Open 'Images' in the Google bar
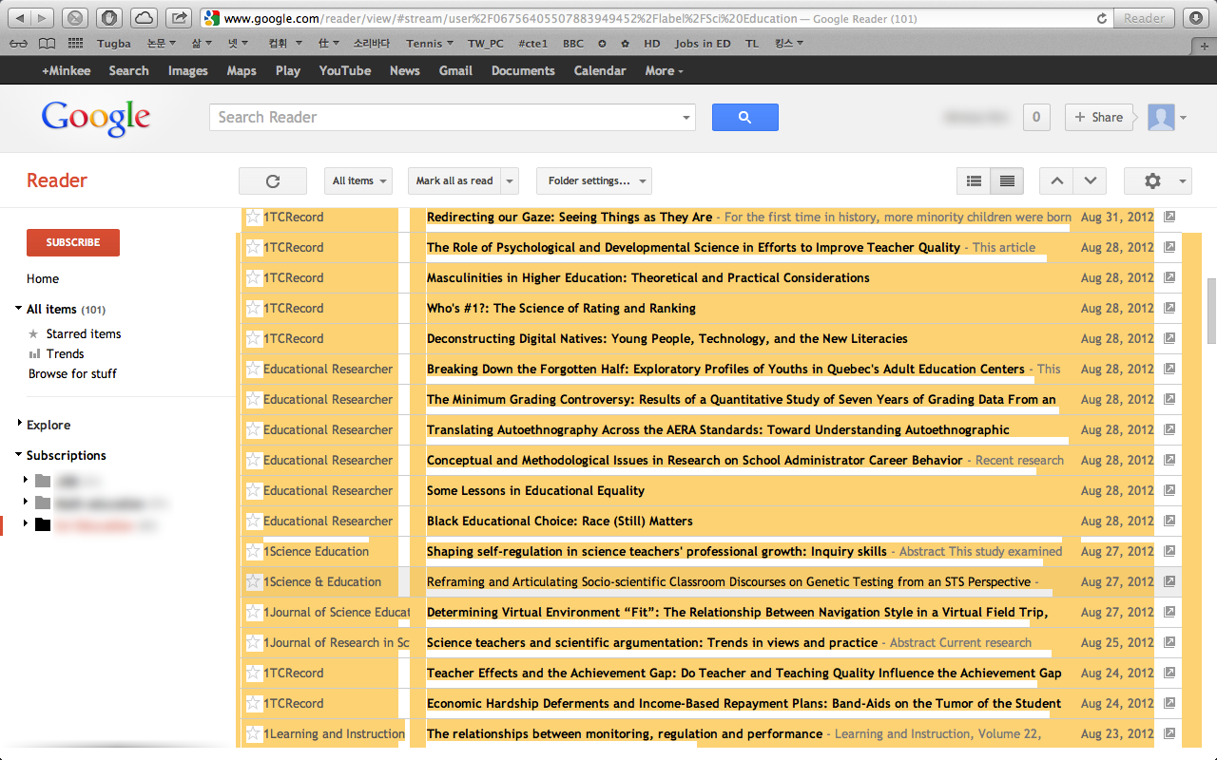The width and height of the screenshot is (1217, 760). 188,70
